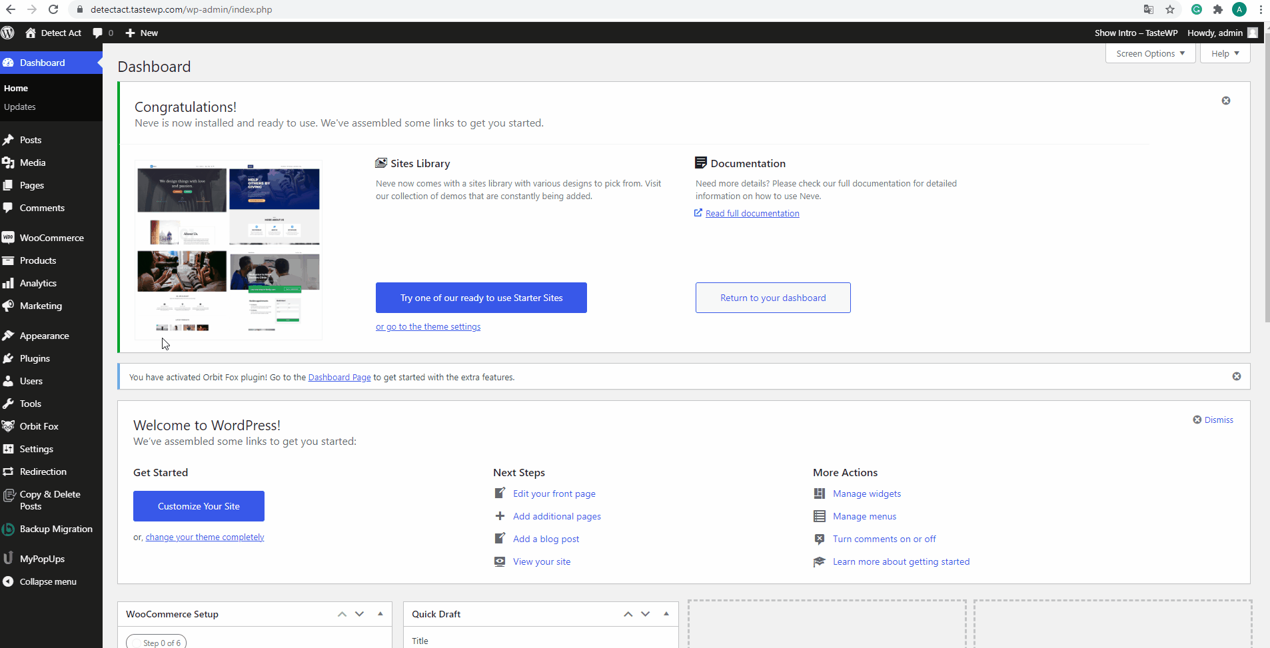
Task: Dismiss the Welcome to WordPress panel
Action: 1213,420
